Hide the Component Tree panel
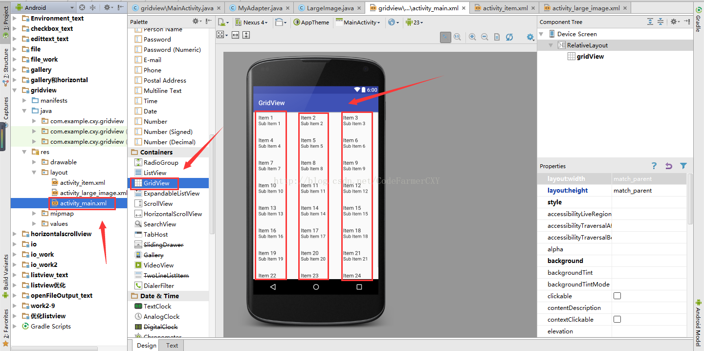 687,22
